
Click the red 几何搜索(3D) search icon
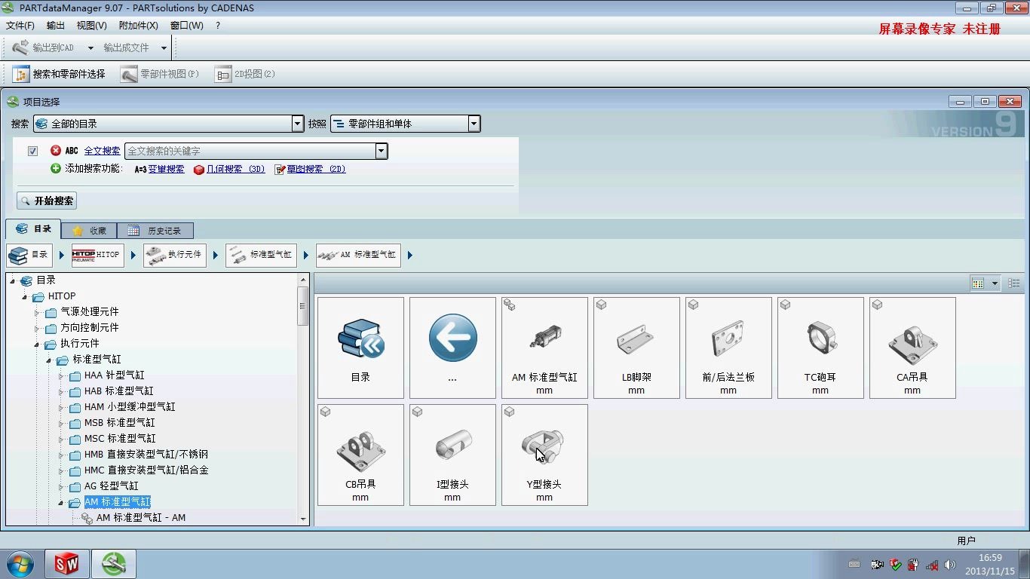(198, 169)
